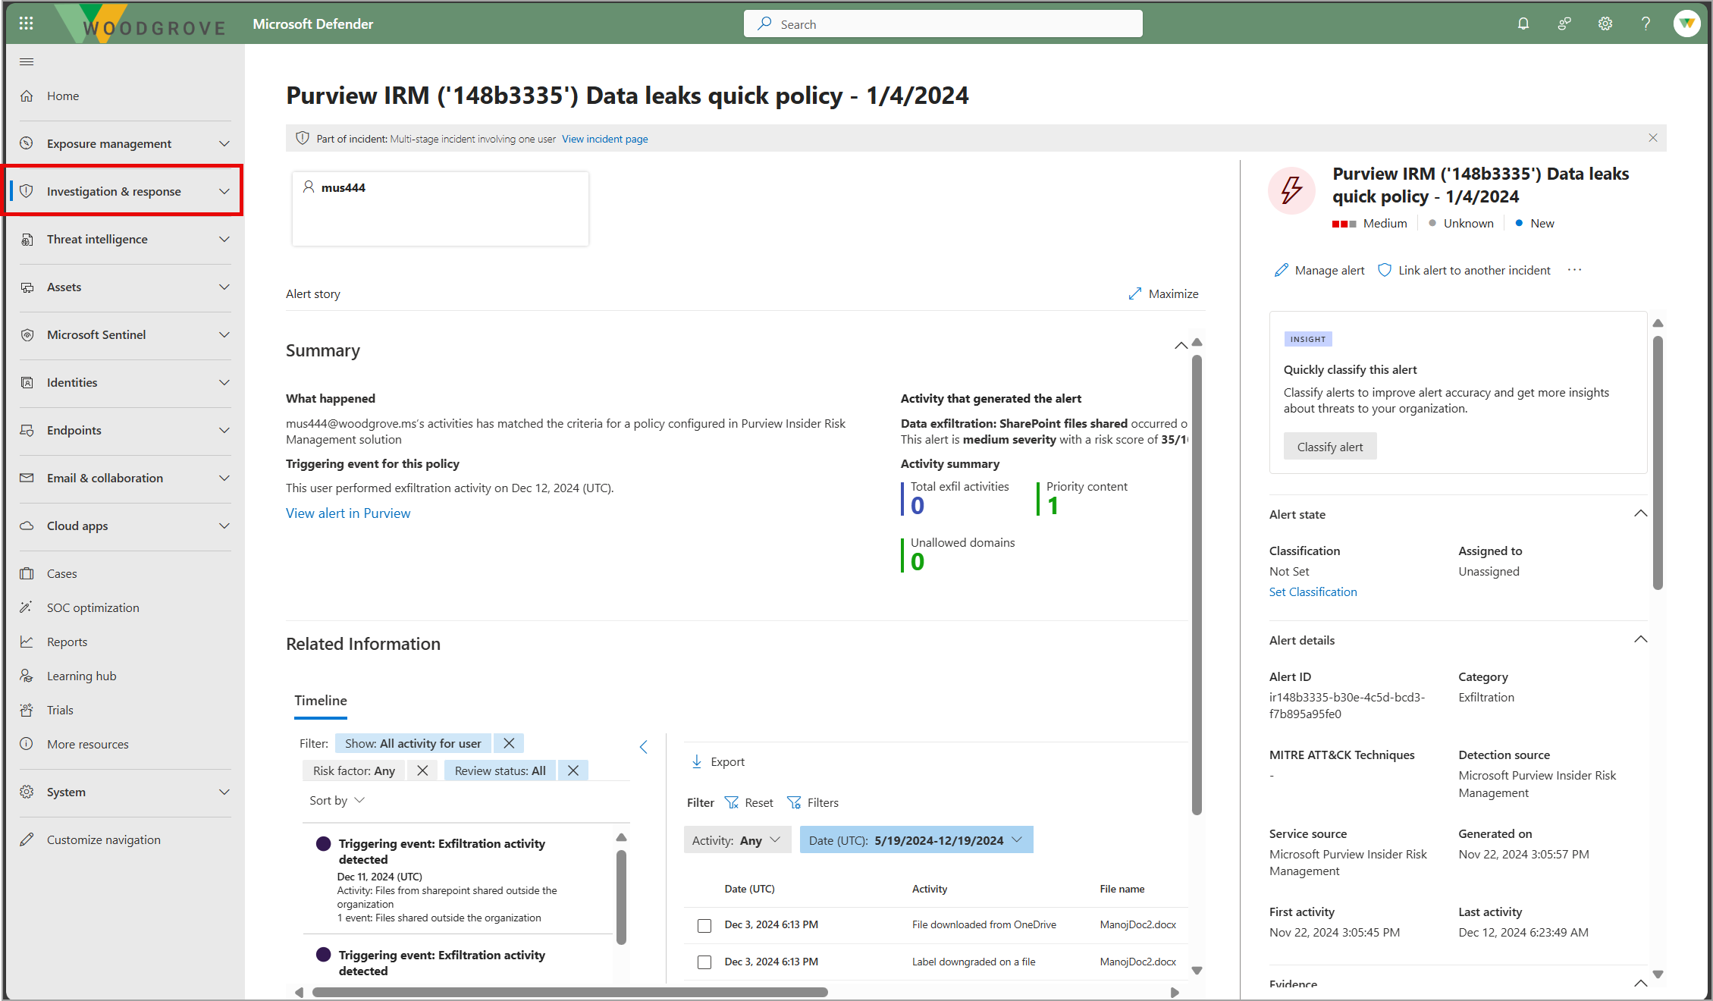Check the Label downgraded on a file row

(704, 962)
